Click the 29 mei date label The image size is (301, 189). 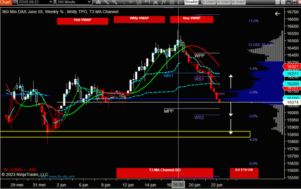(x=17, y=185)
